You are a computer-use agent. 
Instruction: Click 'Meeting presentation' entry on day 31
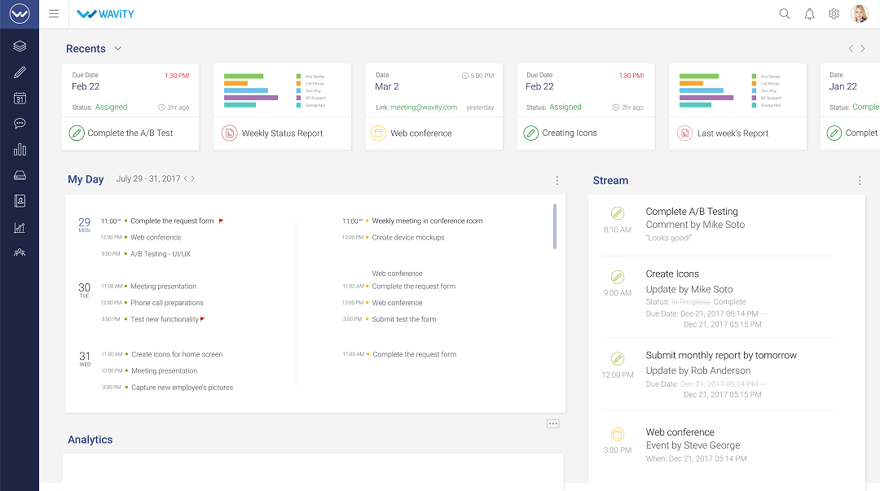tap(165, 370)
